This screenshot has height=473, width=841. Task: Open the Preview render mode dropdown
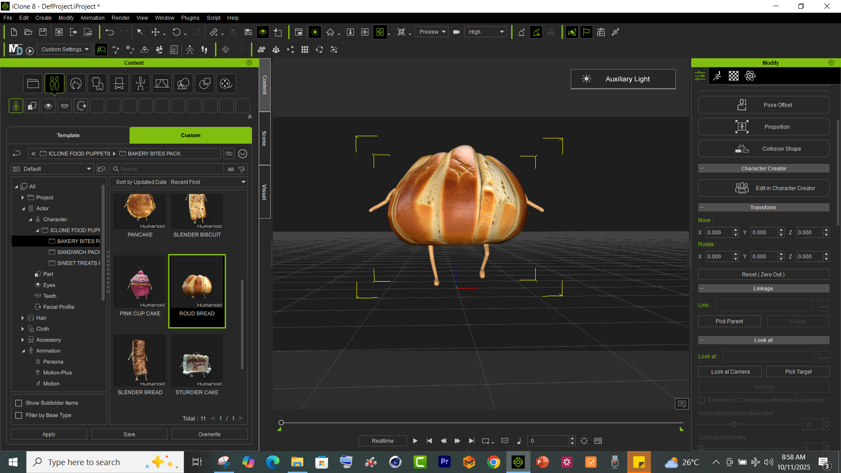point(431,32)
